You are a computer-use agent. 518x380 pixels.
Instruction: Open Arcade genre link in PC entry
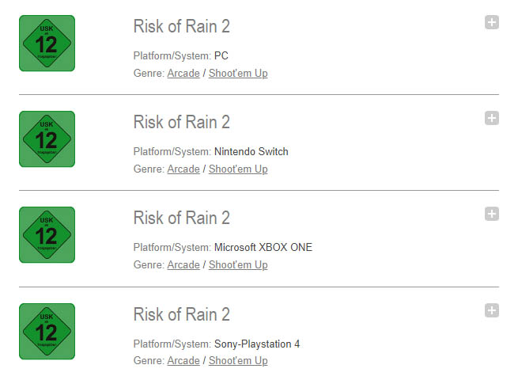coord(183,73)
